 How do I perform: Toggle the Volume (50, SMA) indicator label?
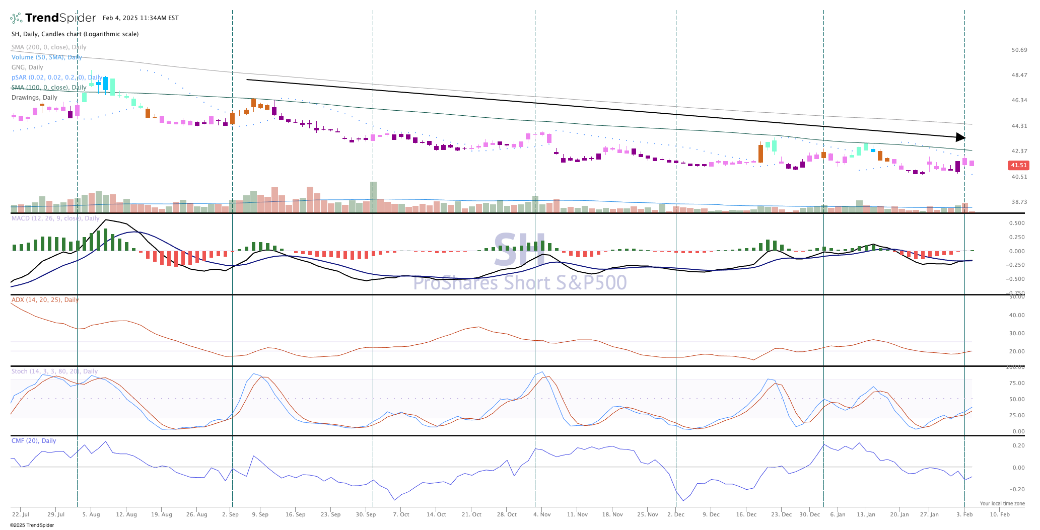click(x=46, y=57)
